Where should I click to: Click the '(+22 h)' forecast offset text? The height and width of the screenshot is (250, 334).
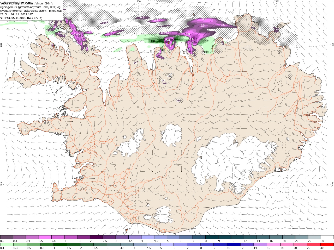(37, 18)
